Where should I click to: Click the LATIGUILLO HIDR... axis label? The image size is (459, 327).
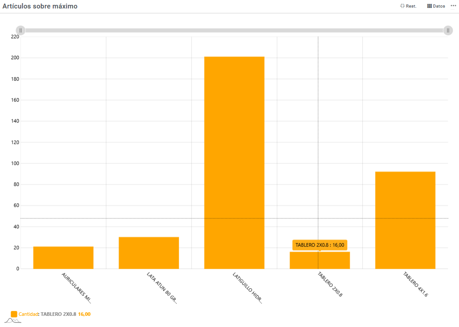(x=248, y=288)
